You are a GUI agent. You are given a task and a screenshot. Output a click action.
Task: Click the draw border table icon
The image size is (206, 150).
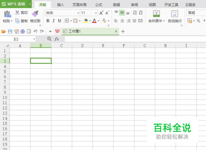tap(75, 21)
